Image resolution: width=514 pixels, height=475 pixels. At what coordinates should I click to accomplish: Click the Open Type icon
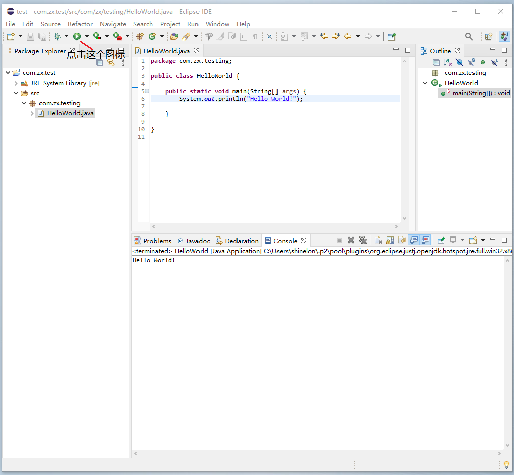174,36
